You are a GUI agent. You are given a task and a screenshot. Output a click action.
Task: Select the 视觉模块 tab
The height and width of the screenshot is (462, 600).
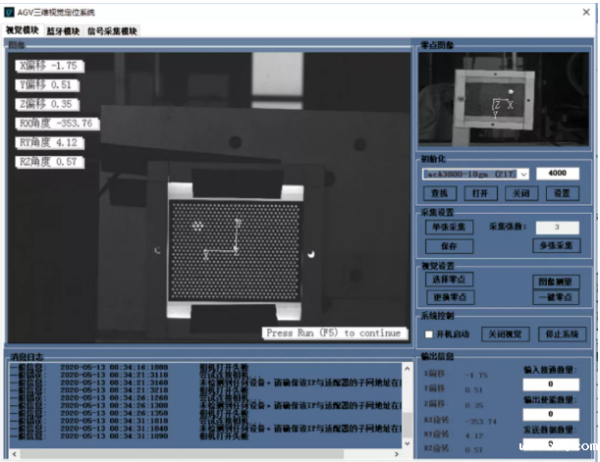point(22,31)
